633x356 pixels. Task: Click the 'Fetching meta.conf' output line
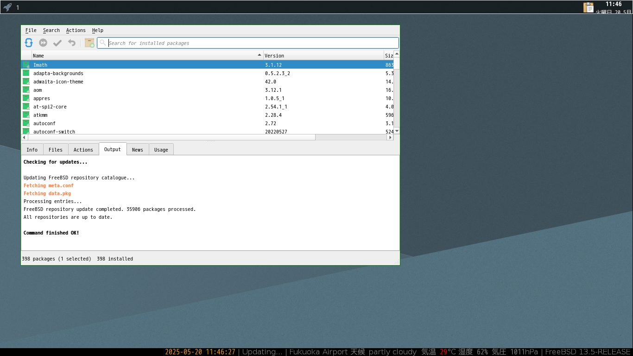[49, 185]
